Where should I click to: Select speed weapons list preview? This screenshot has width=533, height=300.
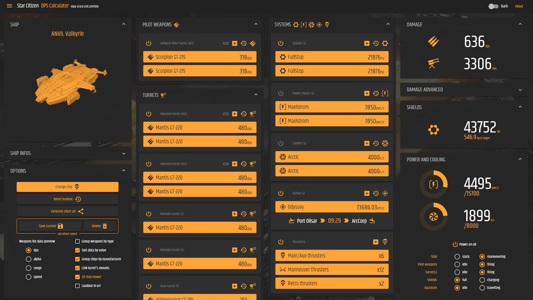29,277
